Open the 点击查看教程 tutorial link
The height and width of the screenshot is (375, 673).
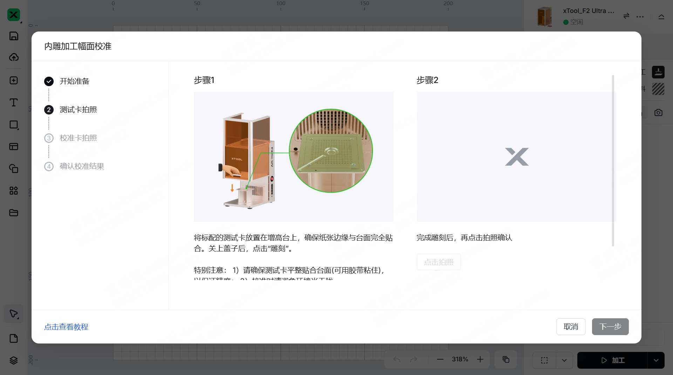66,327
